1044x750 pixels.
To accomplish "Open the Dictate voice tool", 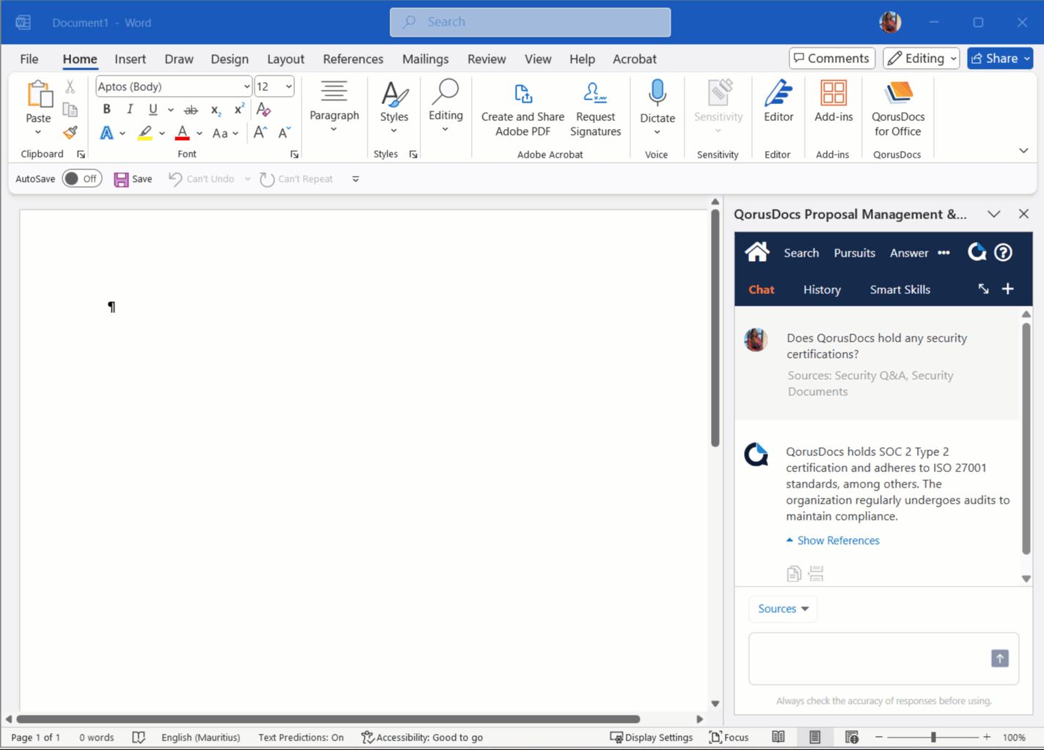I will tap(657, 106).
